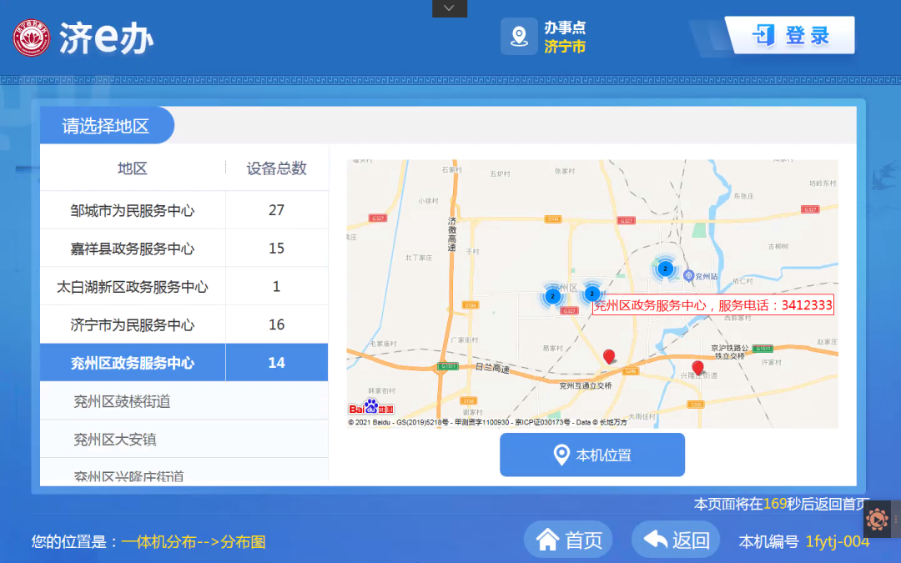The height and width of the screenshot is (563, 901).
Task: Click blue cluster marker beside red tooltip
Action: [x=591, y=294]
